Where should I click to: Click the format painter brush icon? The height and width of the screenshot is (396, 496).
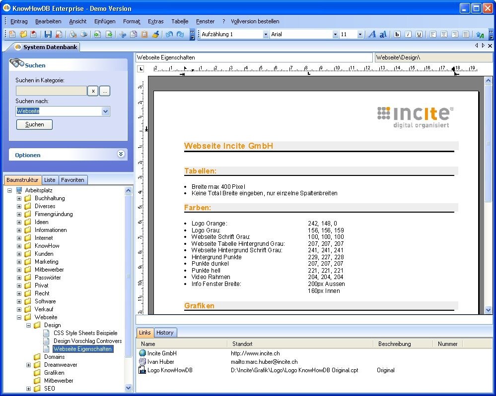pos(155,34)
